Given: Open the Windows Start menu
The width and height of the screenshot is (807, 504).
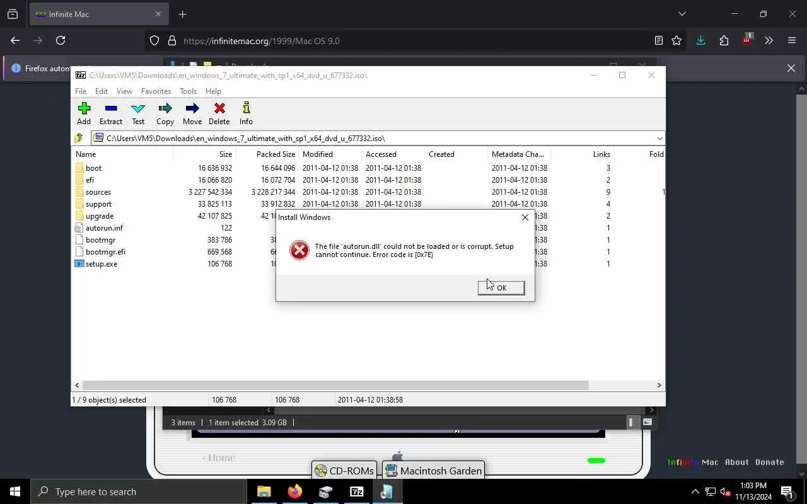Looking at the screenshot, I should coord(15,491).
